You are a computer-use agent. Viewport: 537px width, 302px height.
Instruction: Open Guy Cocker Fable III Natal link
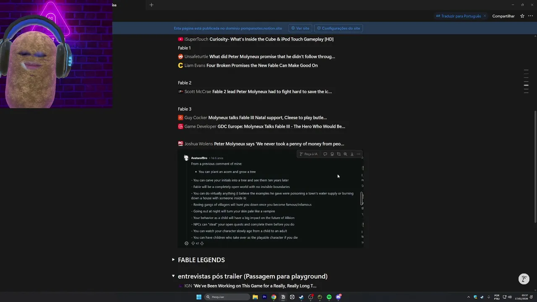pos(252,117)
